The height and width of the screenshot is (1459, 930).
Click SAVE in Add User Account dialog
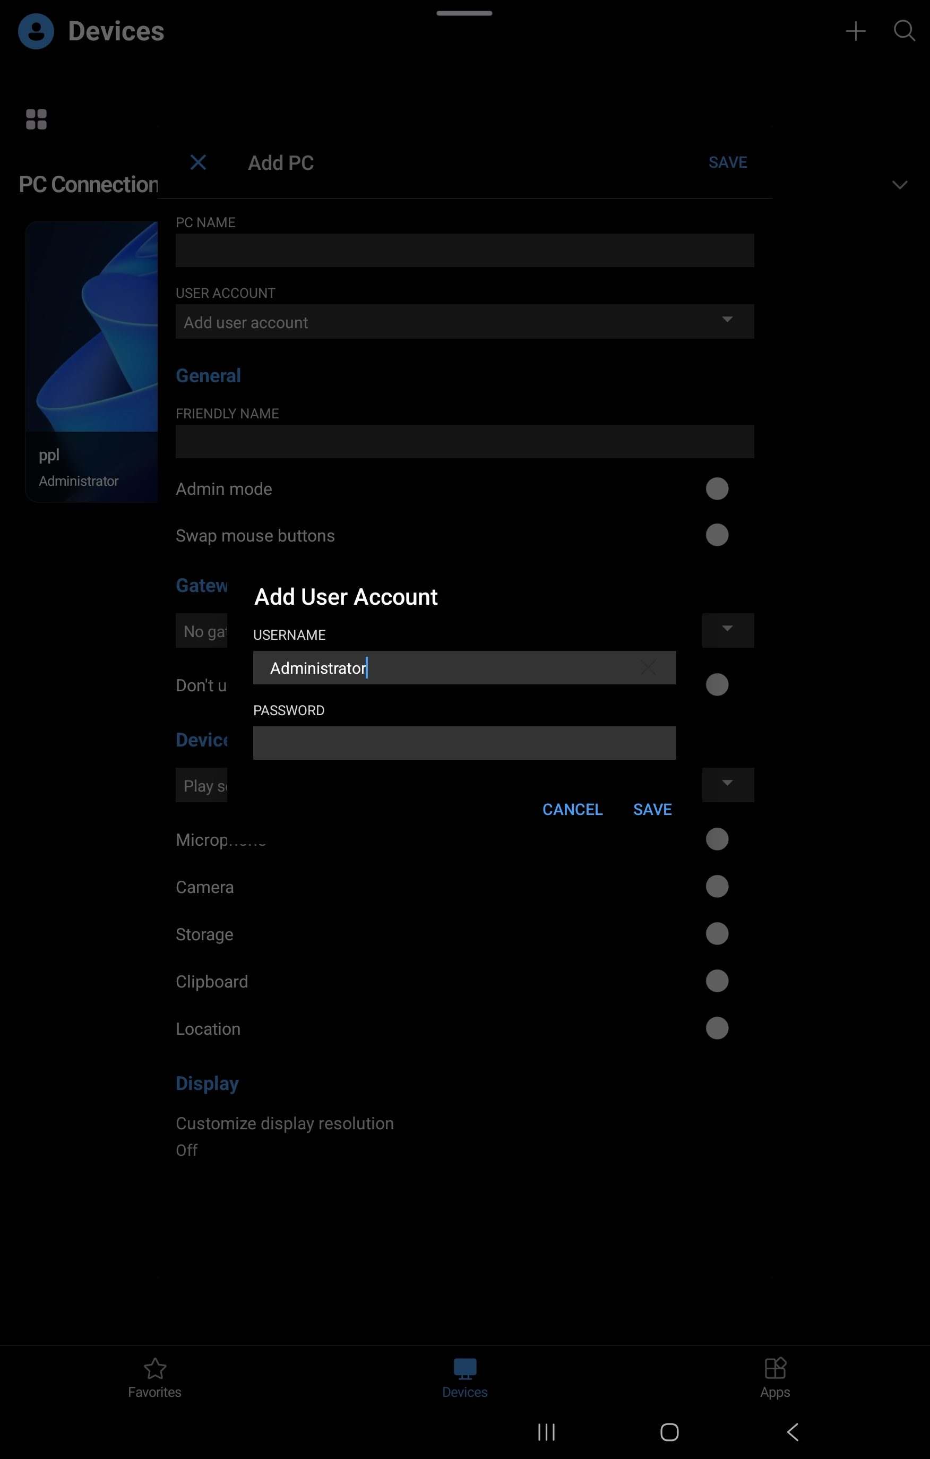(x=652, y=810)
